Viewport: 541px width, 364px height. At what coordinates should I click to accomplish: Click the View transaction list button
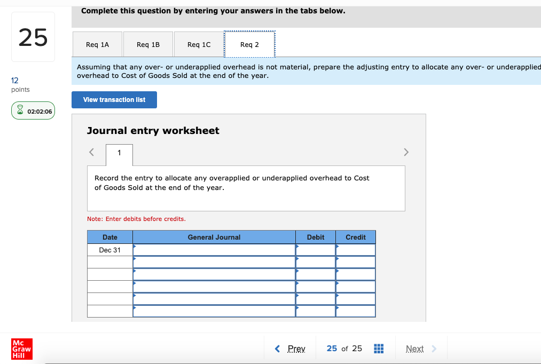[x=114, y=100]
